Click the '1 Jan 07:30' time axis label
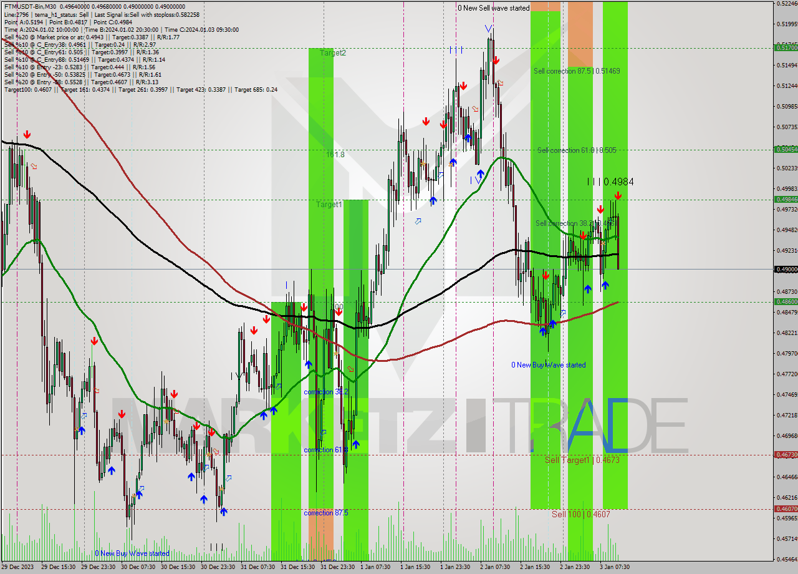This screenshot has height=574, width=798. [375, 567]
